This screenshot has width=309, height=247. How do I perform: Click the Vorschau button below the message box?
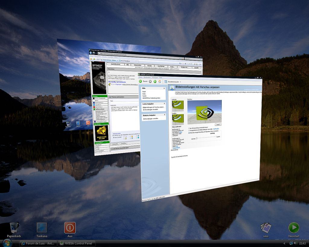[123, 143]
